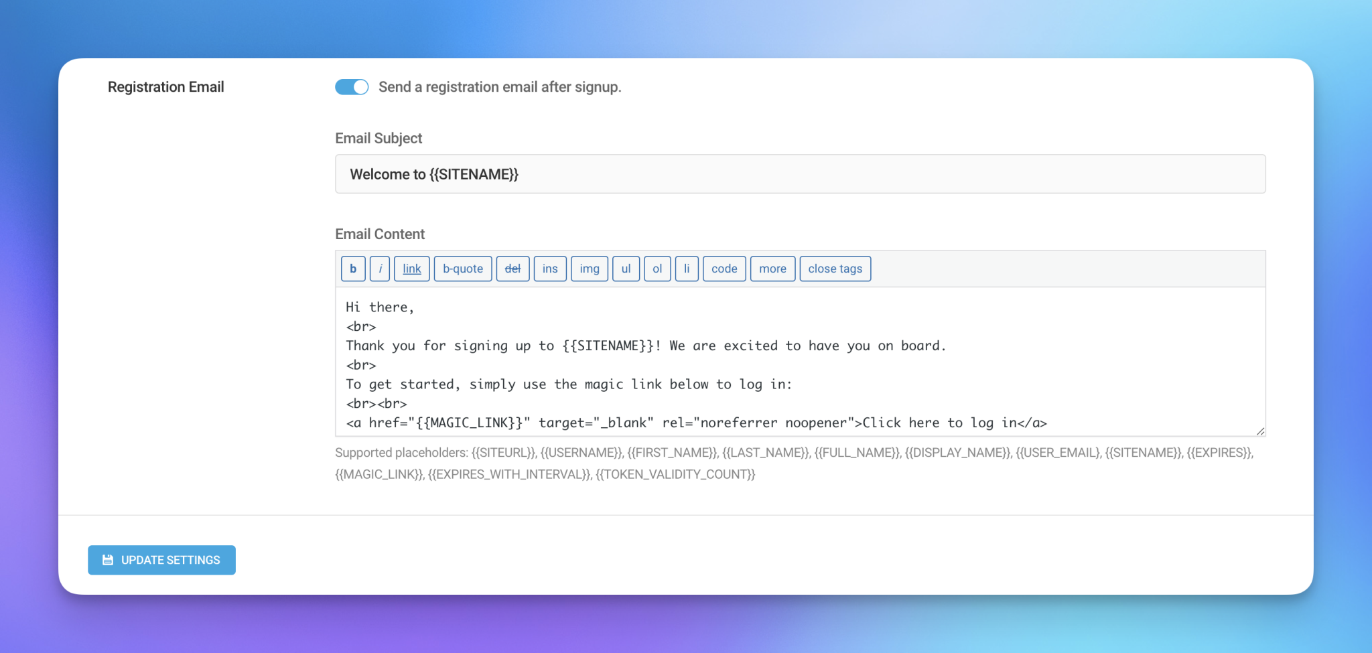Wrap text in a code tag
The width and height of the screenshot is (1372, 653).
(x=724, y=269)
